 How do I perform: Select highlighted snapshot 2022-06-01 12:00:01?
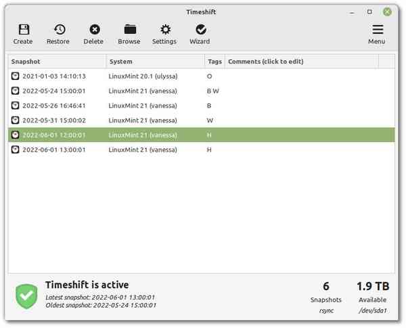pos(202,135)
